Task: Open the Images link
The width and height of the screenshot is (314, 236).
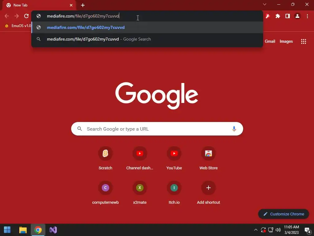Action: [x=286, y=41]
